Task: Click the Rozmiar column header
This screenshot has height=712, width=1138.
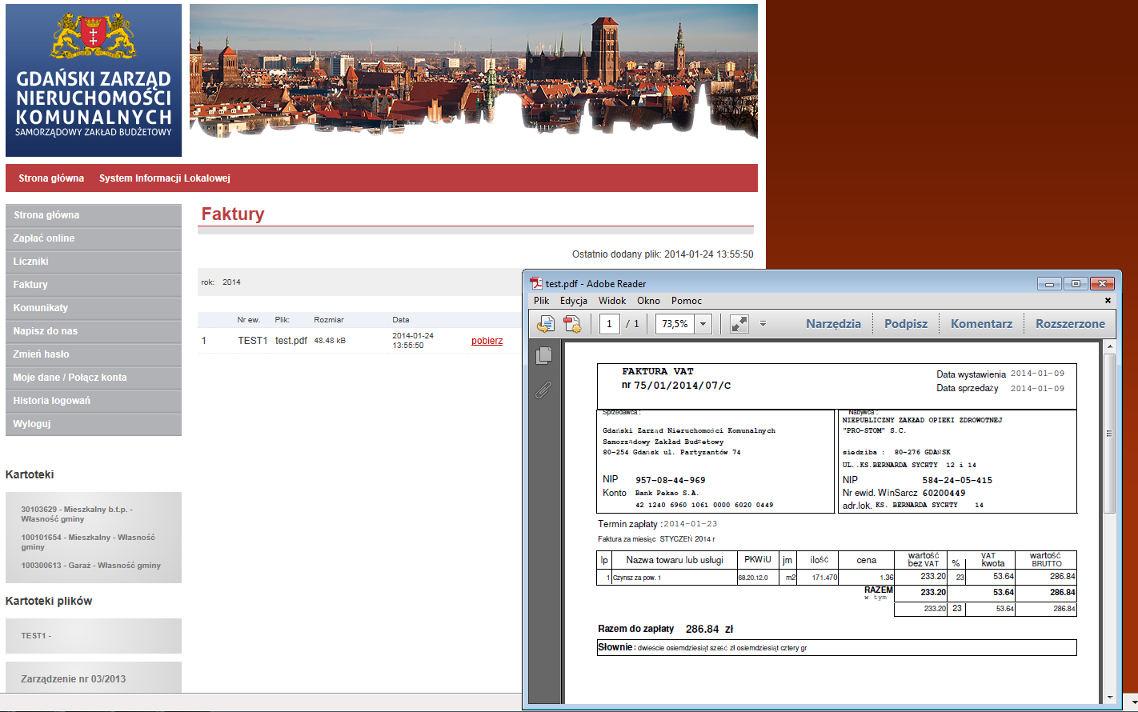Action: 329,320
